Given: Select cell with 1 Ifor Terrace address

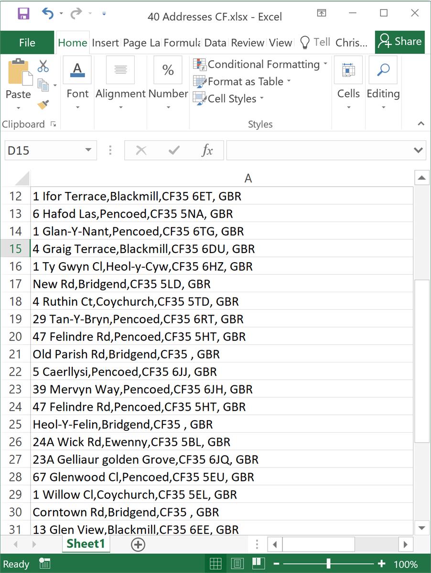Looking at the screenshot, I should tap(222, 196).
